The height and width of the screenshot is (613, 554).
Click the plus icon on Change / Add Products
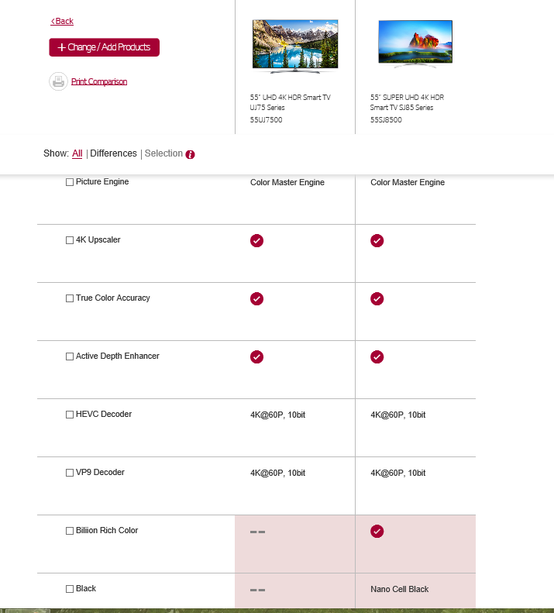coord(62,47)
